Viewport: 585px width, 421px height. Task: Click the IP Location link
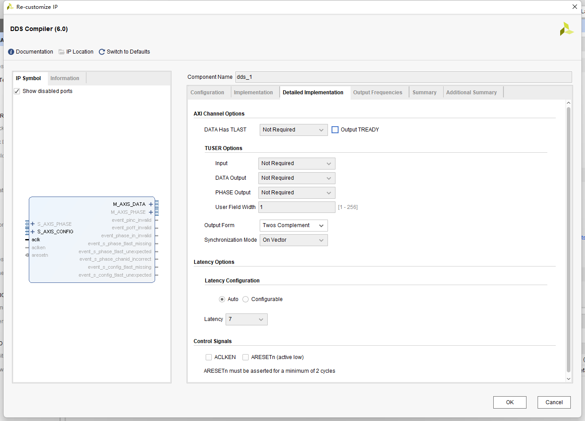coord(80,52)
